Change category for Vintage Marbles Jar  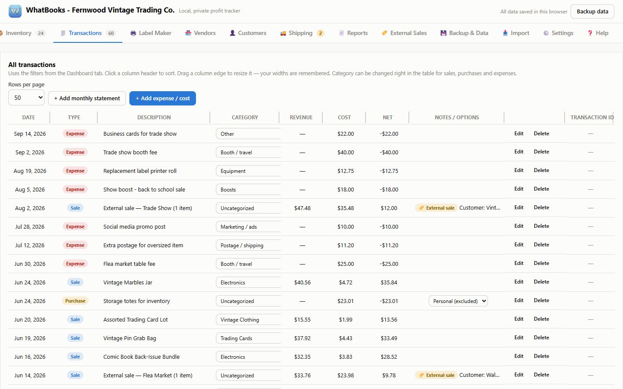click(x=248, y=282)
